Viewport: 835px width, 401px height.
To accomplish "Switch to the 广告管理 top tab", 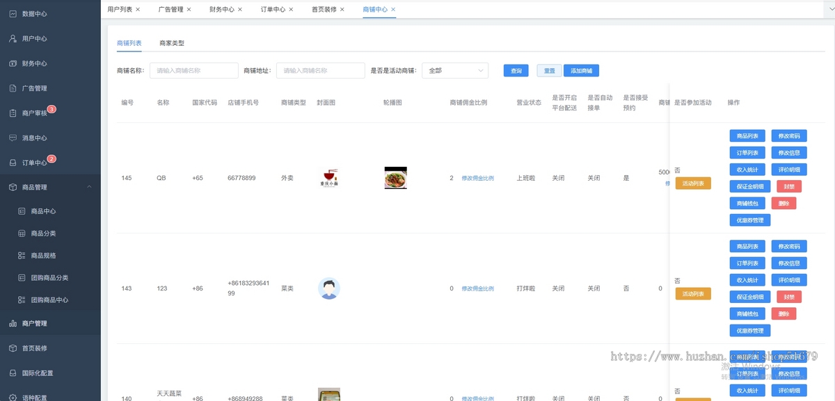I will click(x=170, y=10).
